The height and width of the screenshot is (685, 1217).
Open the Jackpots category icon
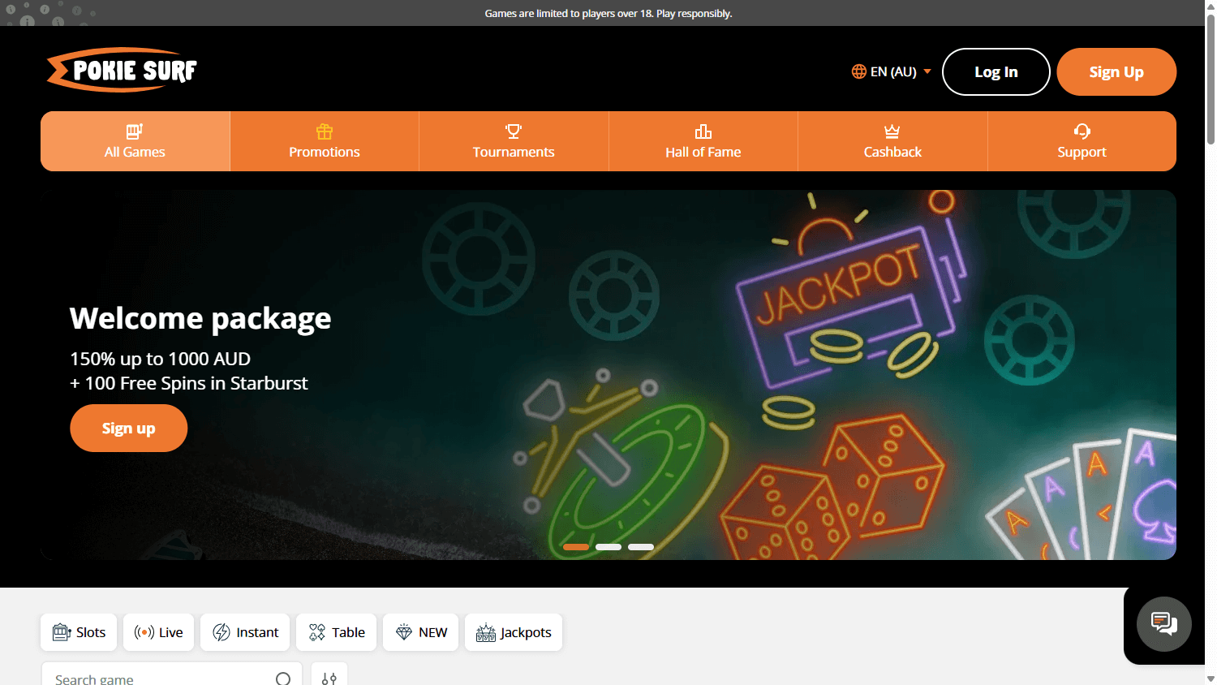pyautogui.click(x=486, y=631)
